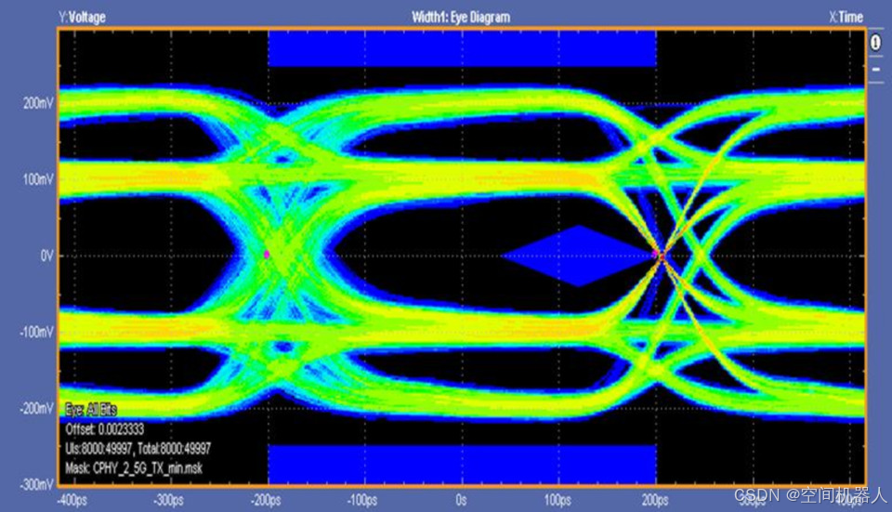
Task: Click the minus collapse icon beside the plot
Action: 875,69
